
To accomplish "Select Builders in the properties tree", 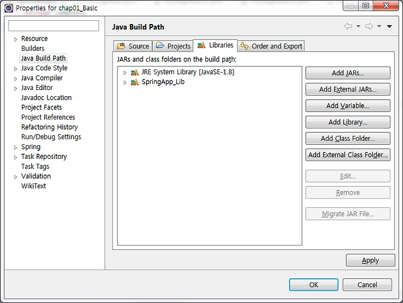I will [x=32, y=48].
